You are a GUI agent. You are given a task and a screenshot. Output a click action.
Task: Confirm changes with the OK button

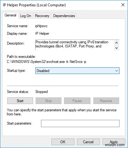[x=63, y=142]
